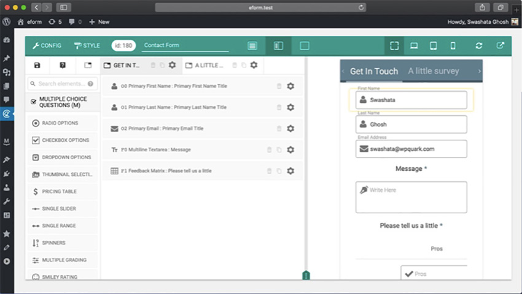Open settings for Primary Last Name element
Viewport: 522px width, 294px height.
290,107
